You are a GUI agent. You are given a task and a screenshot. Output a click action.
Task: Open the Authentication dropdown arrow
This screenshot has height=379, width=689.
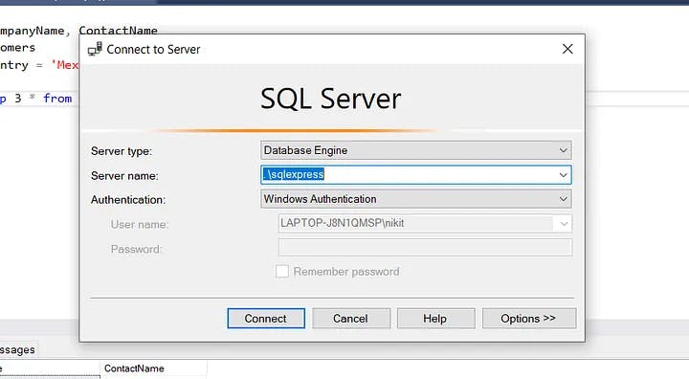[563, 199]
